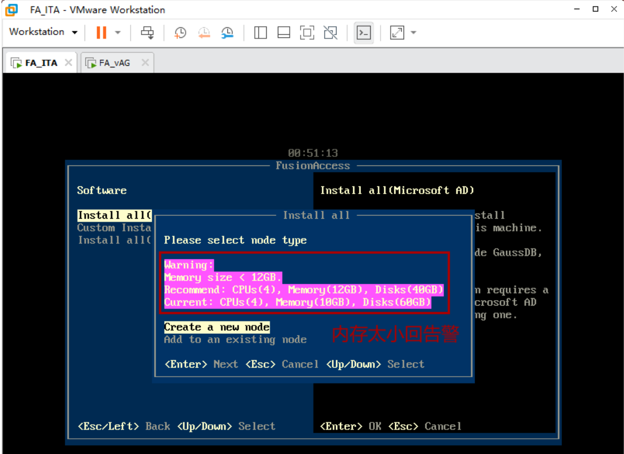
Task: Switch to full screen mode
Action: pyautogui.click(x=307, y=32)
